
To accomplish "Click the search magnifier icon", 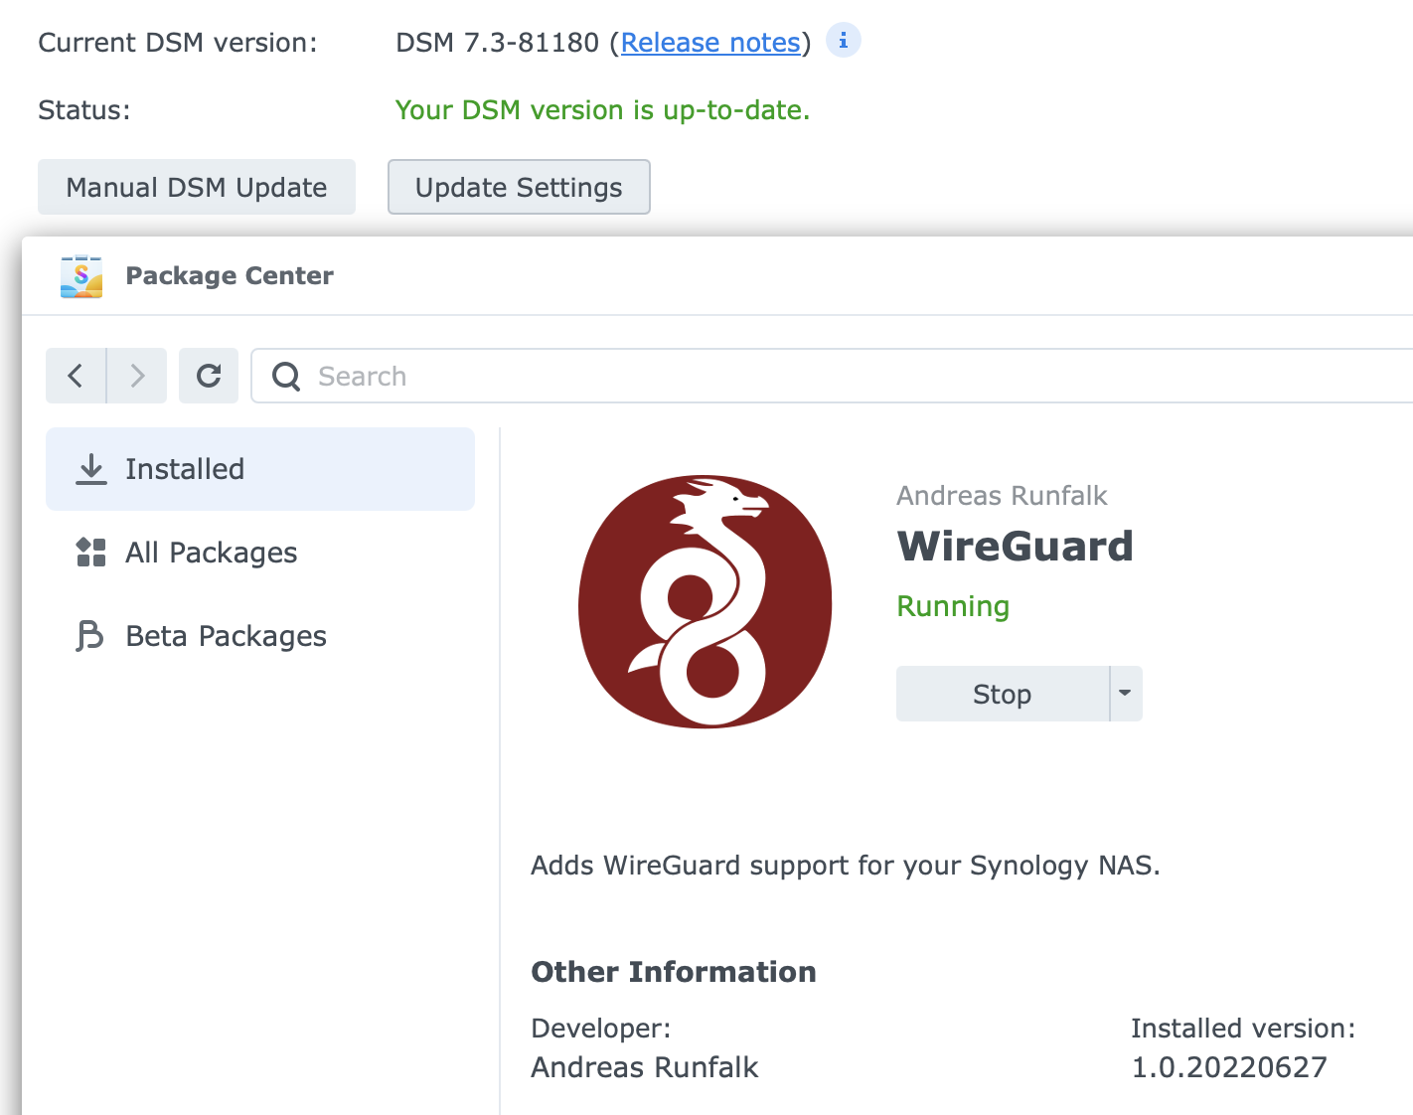I will 286,376.
